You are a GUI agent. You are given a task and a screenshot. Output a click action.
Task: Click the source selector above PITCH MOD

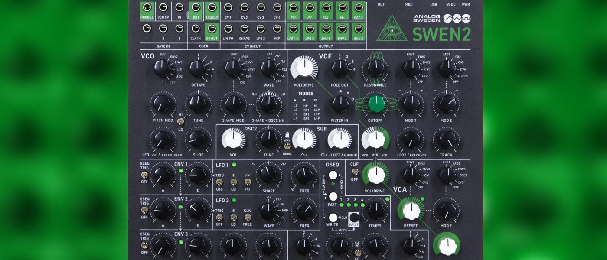click(x=162, y=68)
